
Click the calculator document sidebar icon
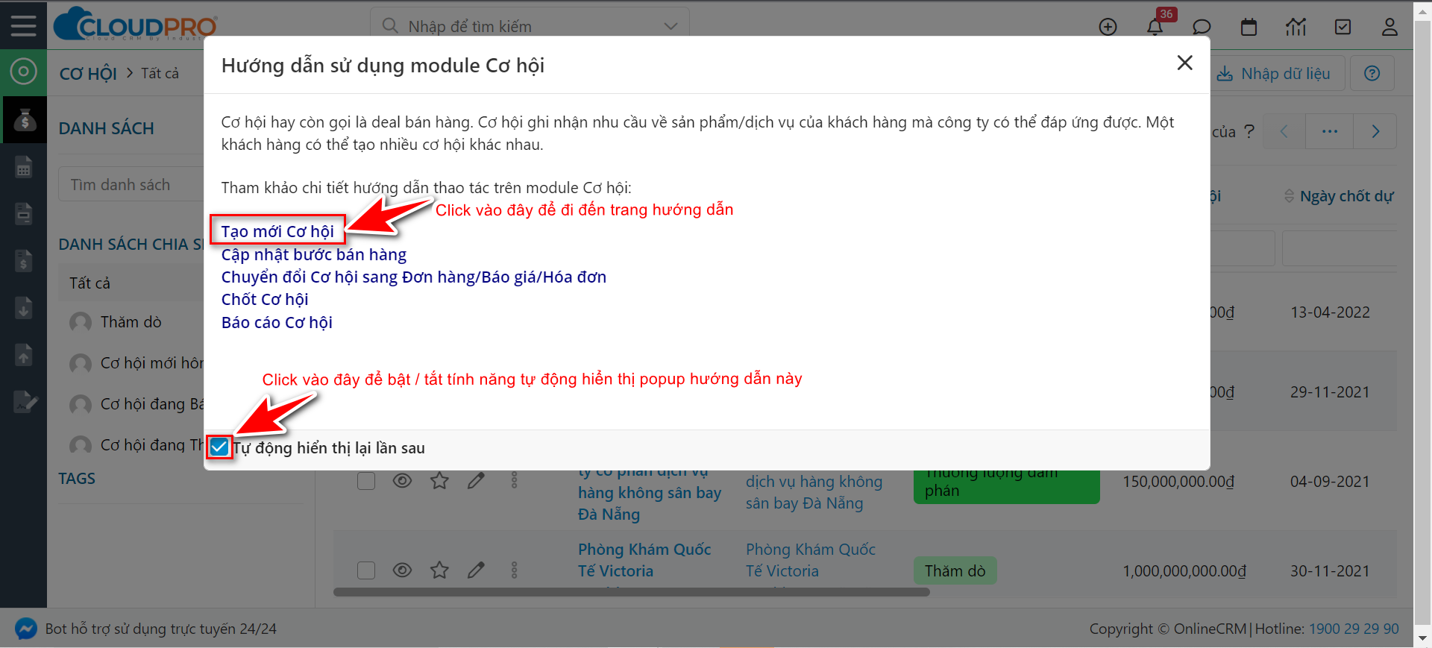24,167
